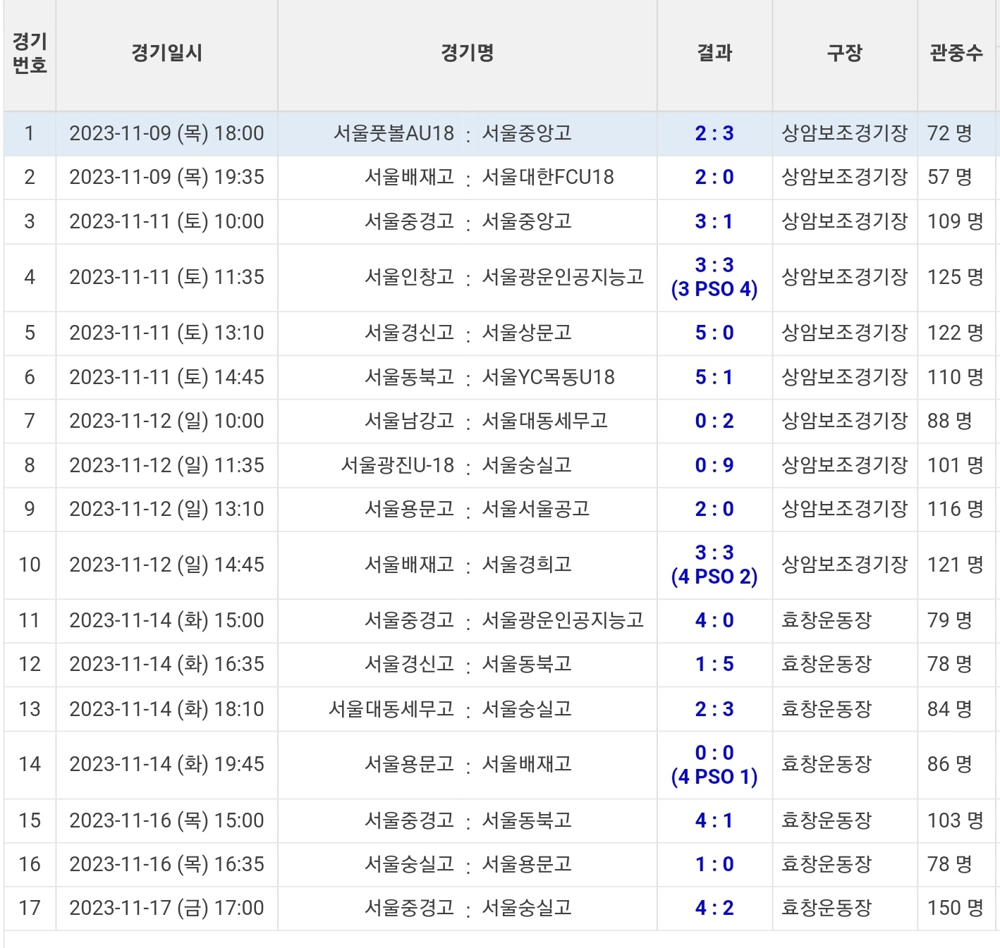Click the 150 명 attendance cell
1000x948 pixels.
tap(955, 908)
